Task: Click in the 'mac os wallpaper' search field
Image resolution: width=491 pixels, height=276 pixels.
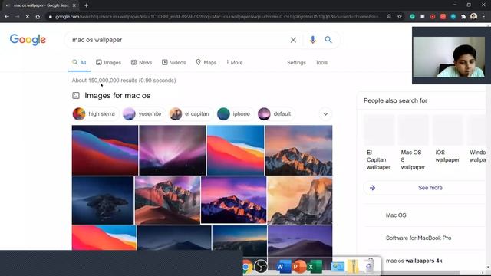Action: 179,40
